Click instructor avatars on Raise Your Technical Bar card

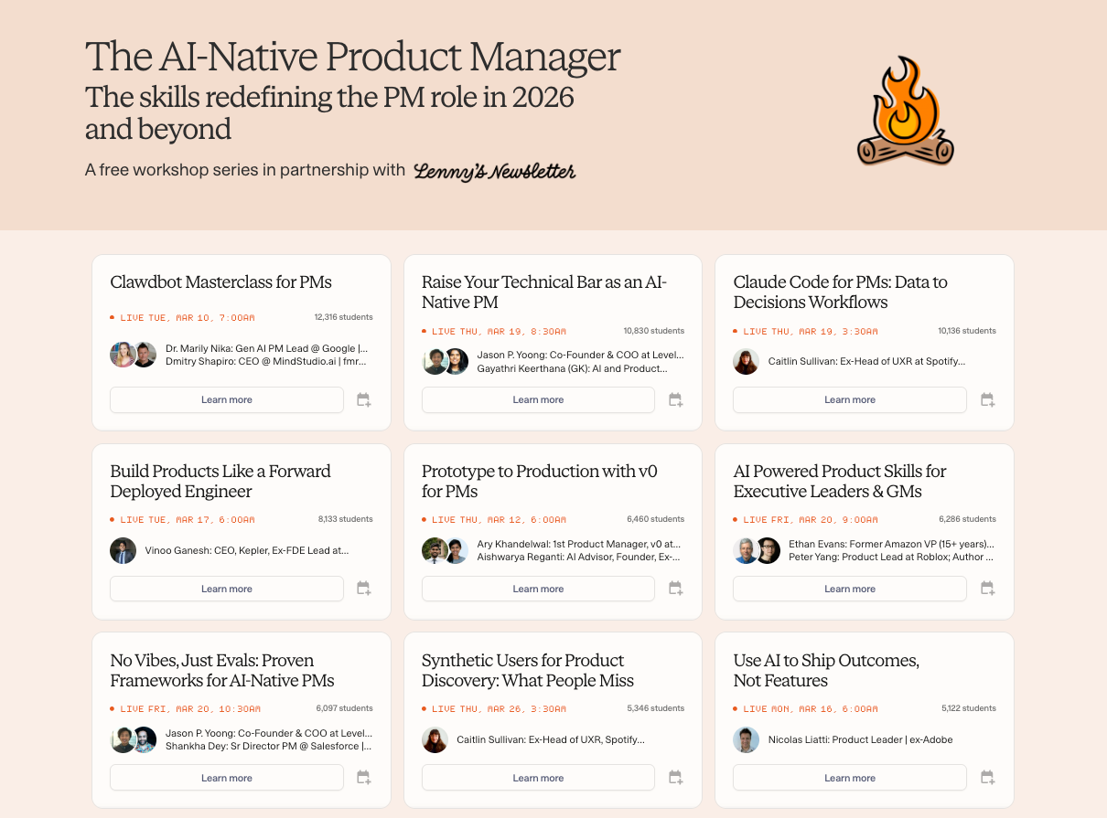[446, 361]
